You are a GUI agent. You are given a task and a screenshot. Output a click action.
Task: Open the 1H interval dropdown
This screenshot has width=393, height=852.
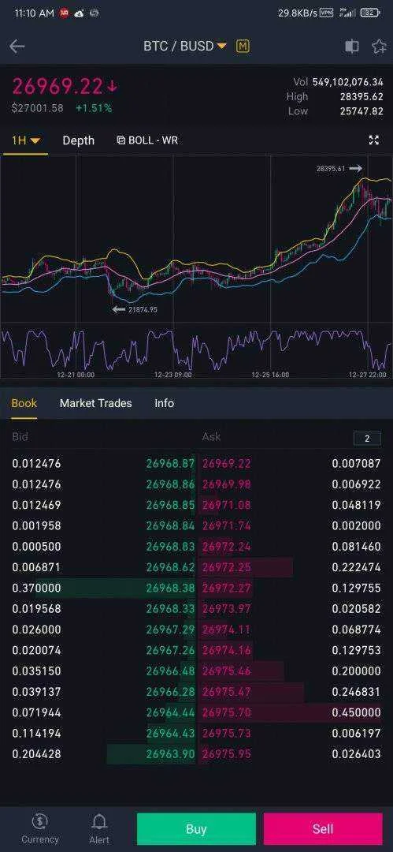[x=25, y=140]
